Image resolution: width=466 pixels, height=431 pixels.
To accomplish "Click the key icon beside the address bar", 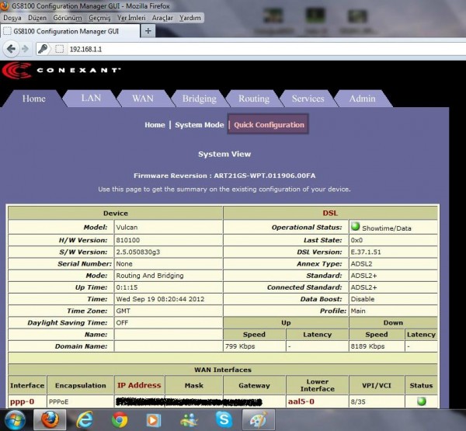I will tap(43, 49).
